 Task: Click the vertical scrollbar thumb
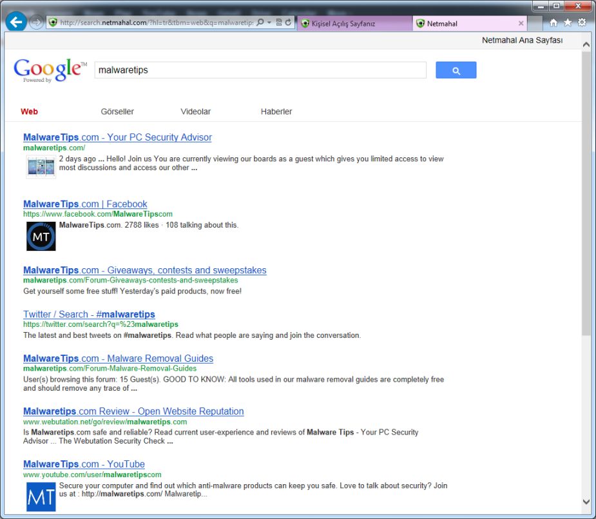click(x=586, y=193)
